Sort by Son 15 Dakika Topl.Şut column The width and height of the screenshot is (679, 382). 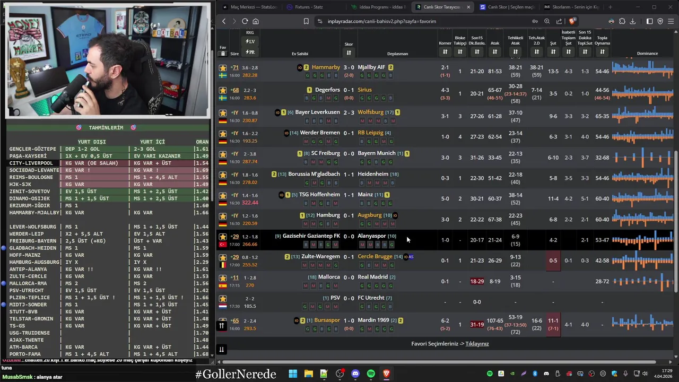[x=585, y=51]
